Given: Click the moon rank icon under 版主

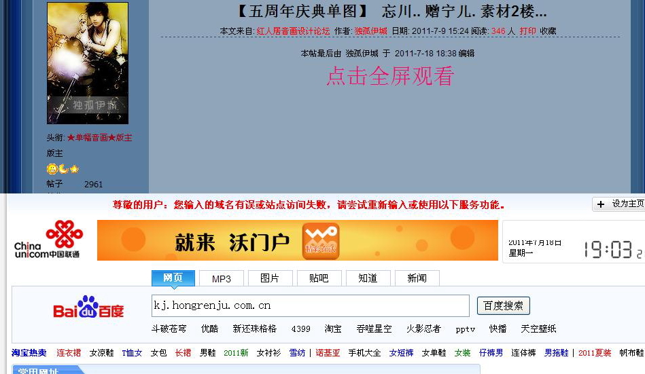Looking at the screenshot, I should click(63, 169).
